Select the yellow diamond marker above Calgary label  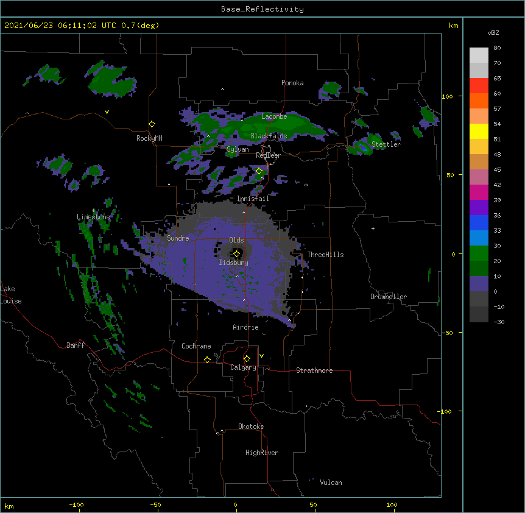click(x=247, y=359)
